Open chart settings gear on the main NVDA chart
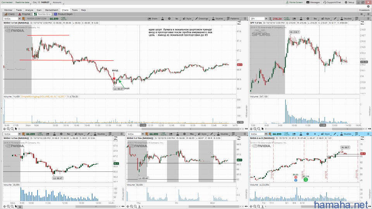Screen dimensions: 372x209 tap(169, 19)
